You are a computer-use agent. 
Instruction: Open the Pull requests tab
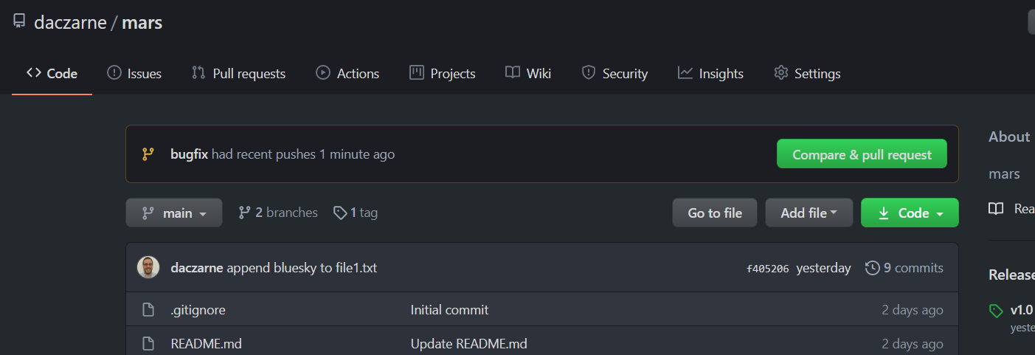(x=238, y=73)
